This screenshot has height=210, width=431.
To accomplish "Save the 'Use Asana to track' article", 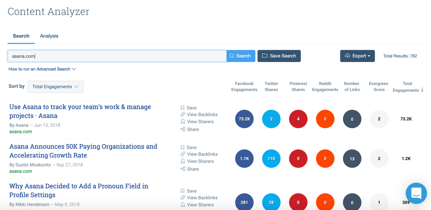I will coord(189,108).
